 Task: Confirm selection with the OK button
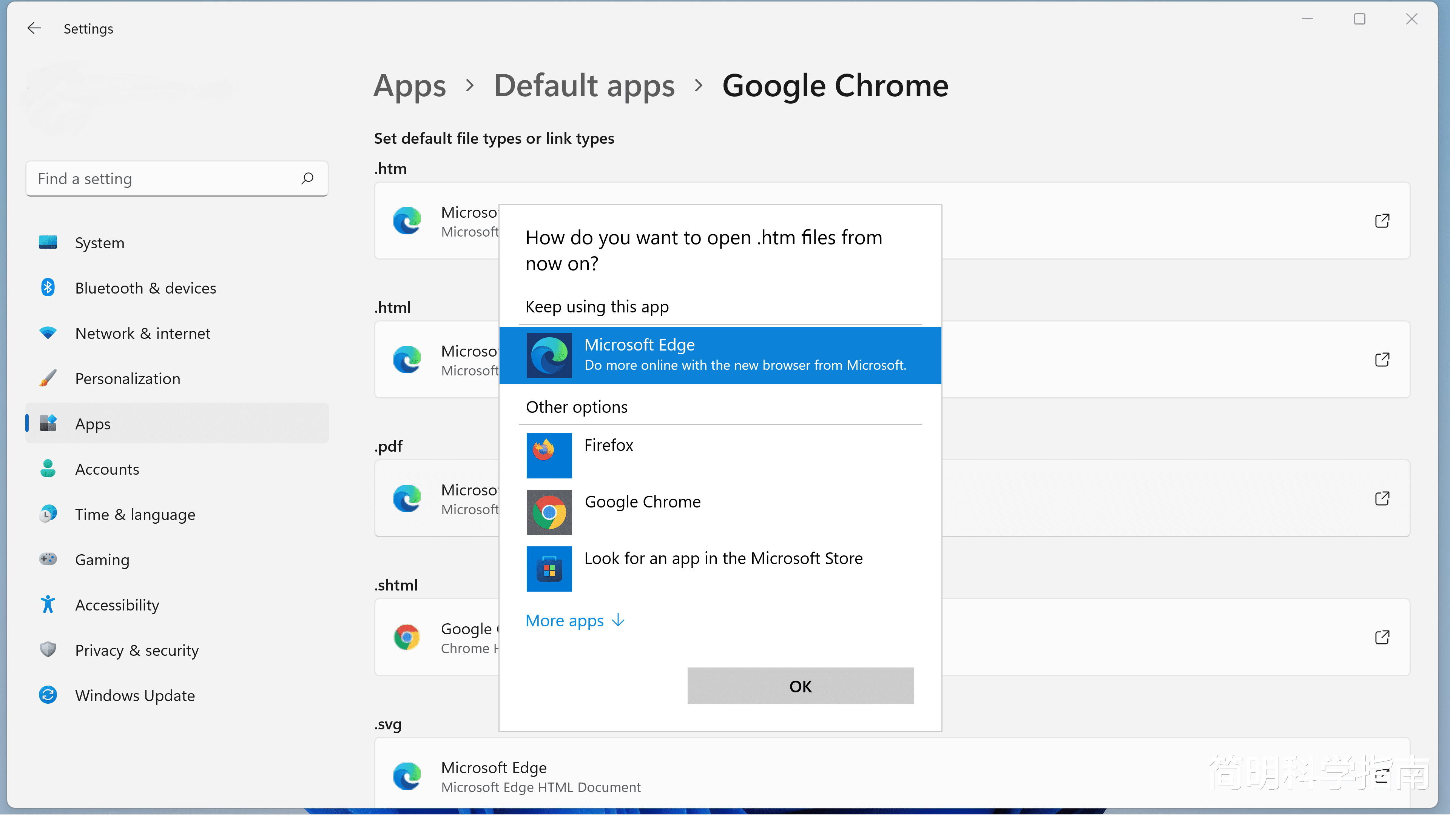coord(800,686)
